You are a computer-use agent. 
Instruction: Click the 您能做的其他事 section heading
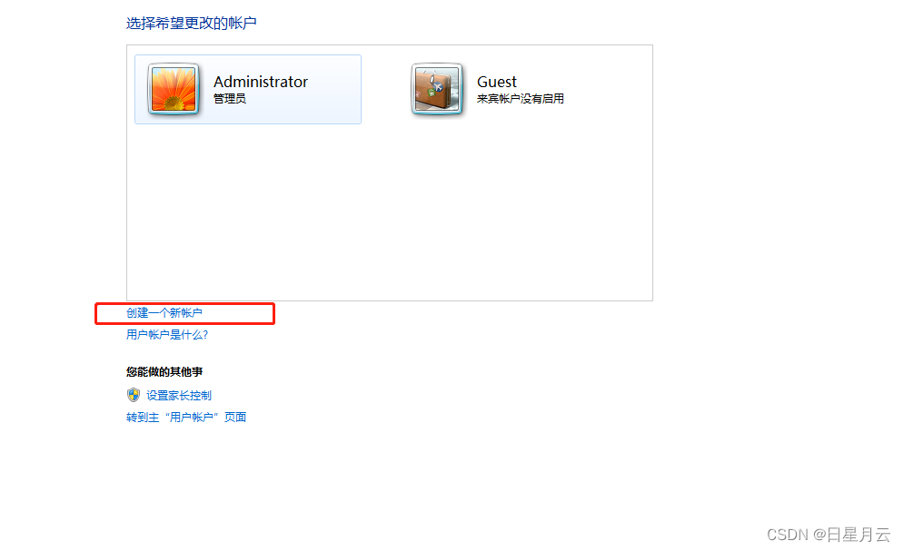pyautogui.click(x=164, y=372)
